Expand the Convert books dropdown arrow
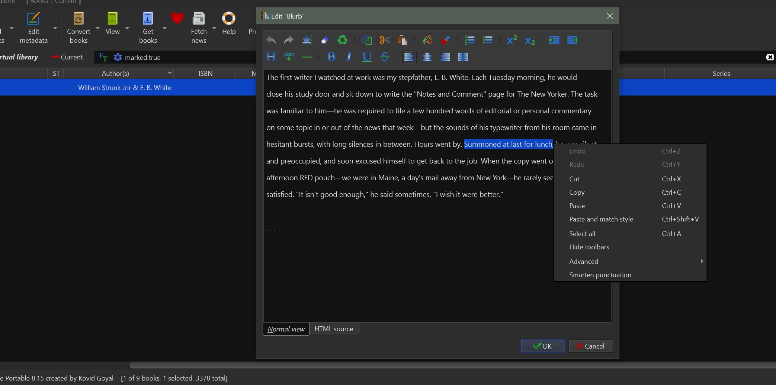776x385 pixels. (x=98, y=28)
